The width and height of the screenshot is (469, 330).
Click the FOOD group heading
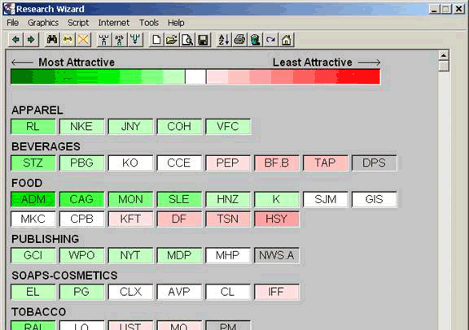click(27, 183)
